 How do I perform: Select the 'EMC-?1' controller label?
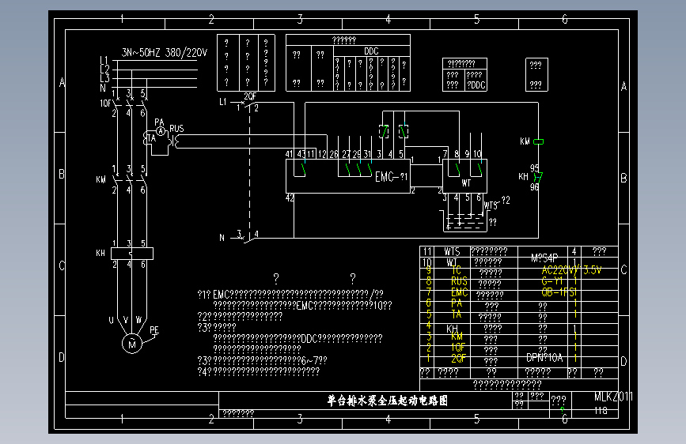point(391,176)
